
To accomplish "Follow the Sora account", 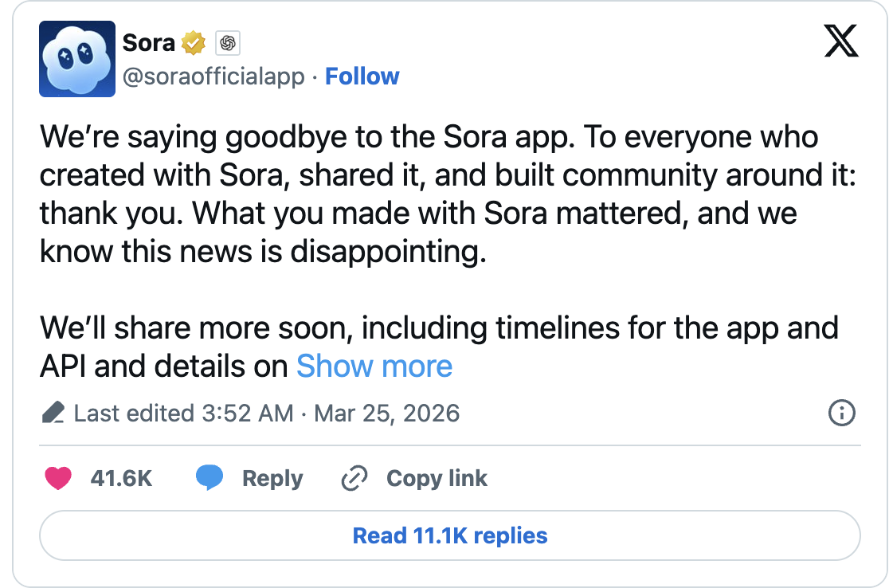I will pos(362,76).
